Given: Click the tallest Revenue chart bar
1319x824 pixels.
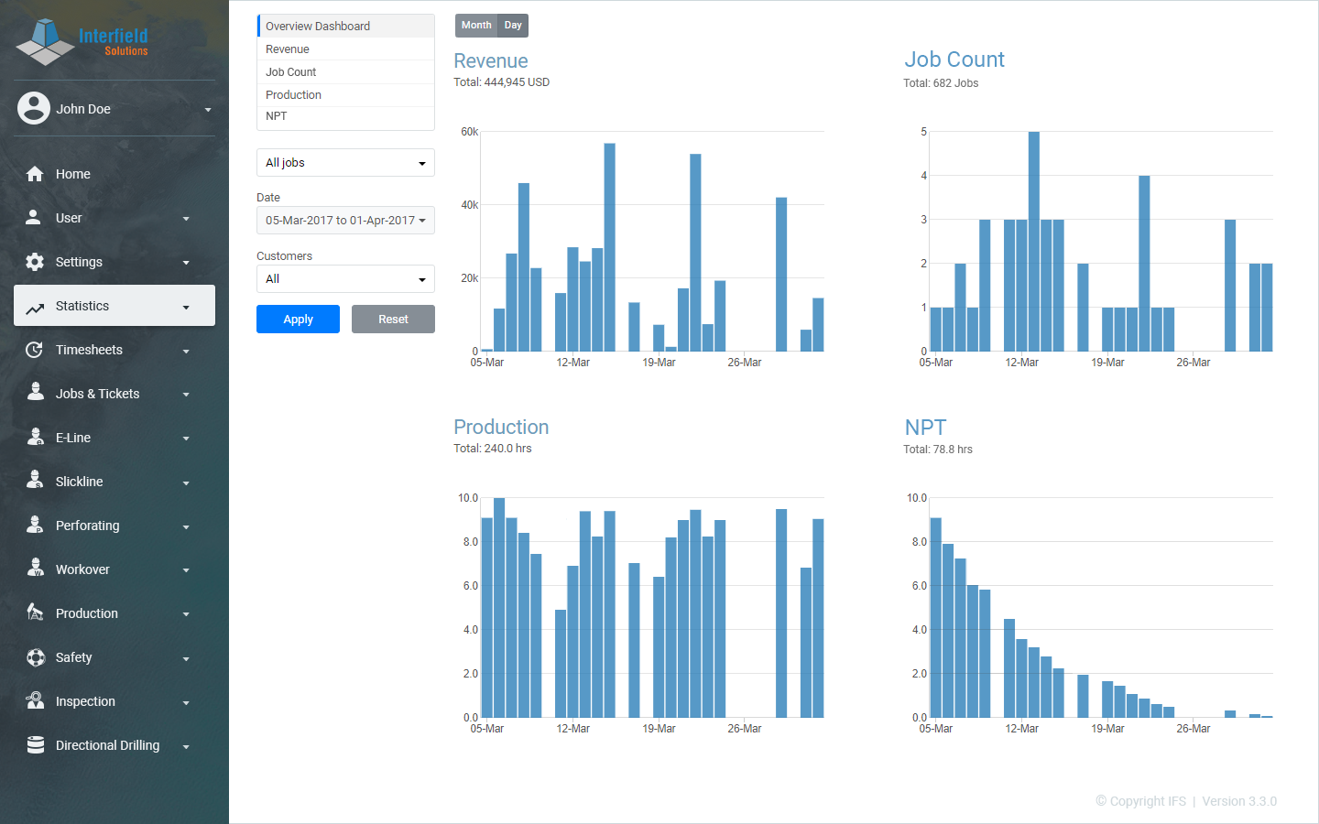Looking at the screenshot, I should (609, 247).
